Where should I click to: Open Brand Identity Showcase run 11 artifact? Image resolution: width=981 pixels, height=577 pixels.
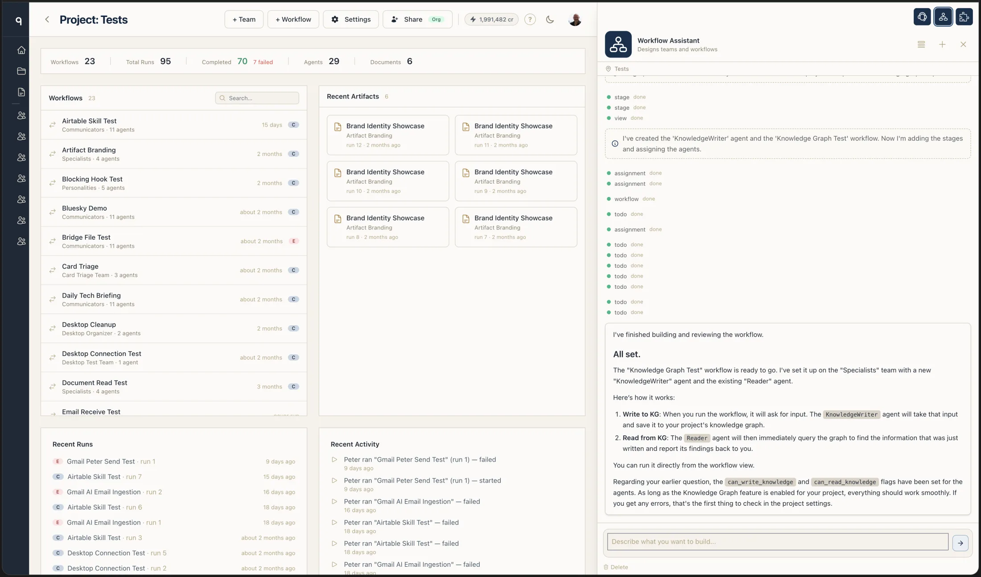coord(516,135)
